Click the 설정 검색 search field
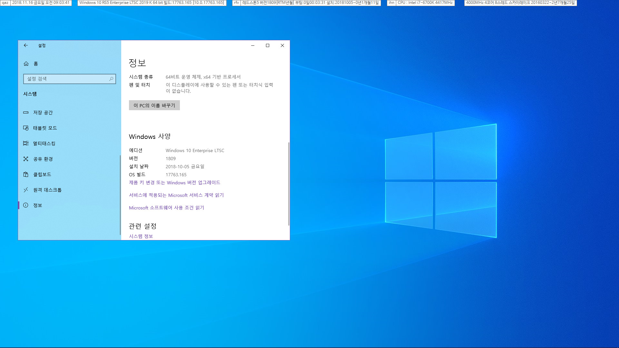Image resolution: width=619 pixels, height=348 pixels. pyautogui.click(x=69, y=79)
